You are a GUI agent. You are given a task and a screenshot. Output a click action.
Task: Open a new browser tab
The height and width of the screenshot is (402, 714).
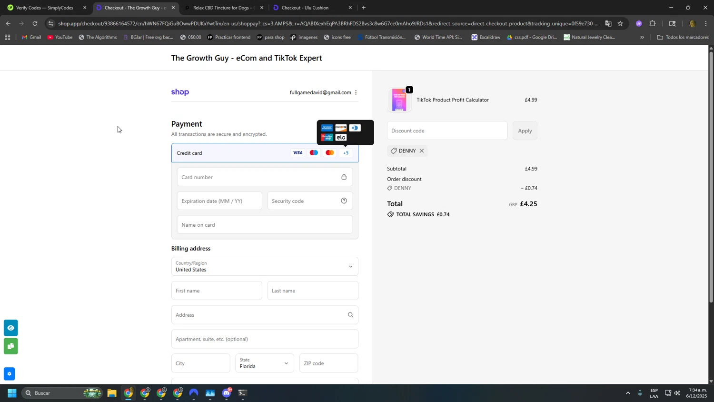(x=364, y=8)
